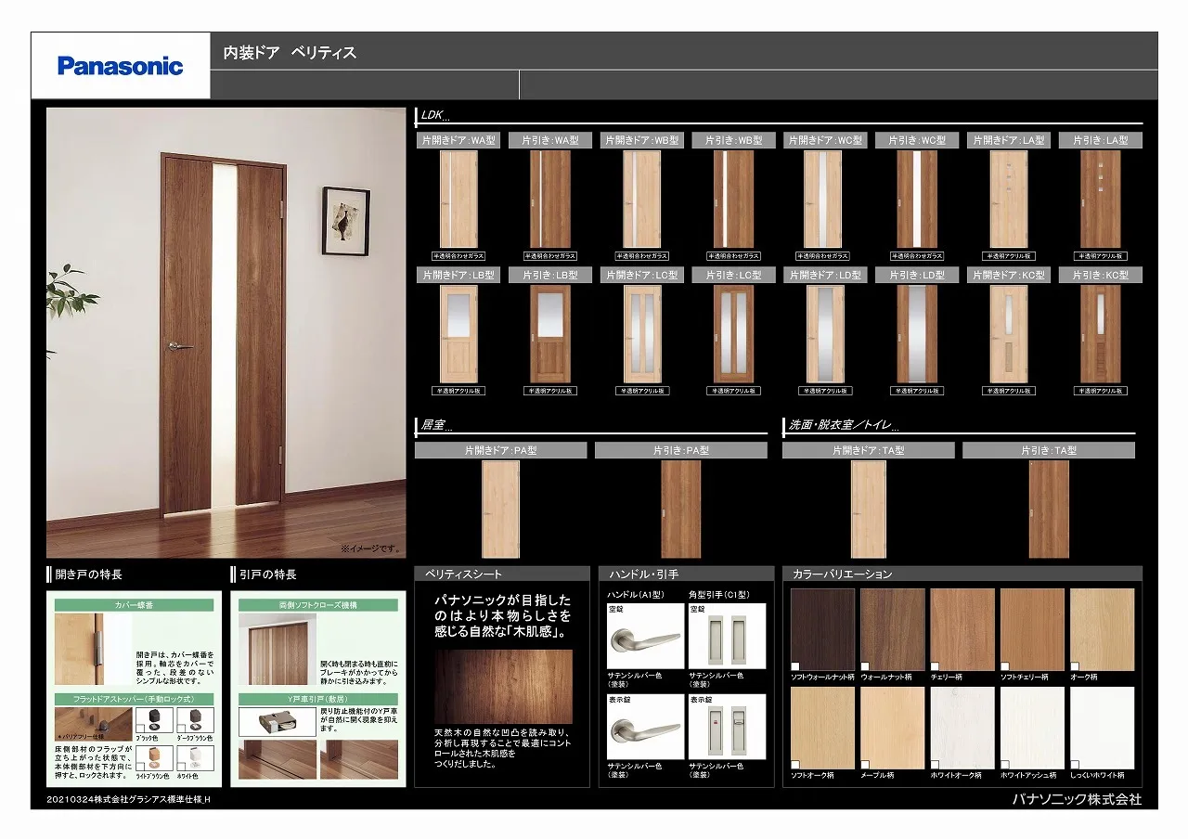Check the ソフトオーク柄 color box
This screenshot has height=839, width=1188.
[795, 765]
